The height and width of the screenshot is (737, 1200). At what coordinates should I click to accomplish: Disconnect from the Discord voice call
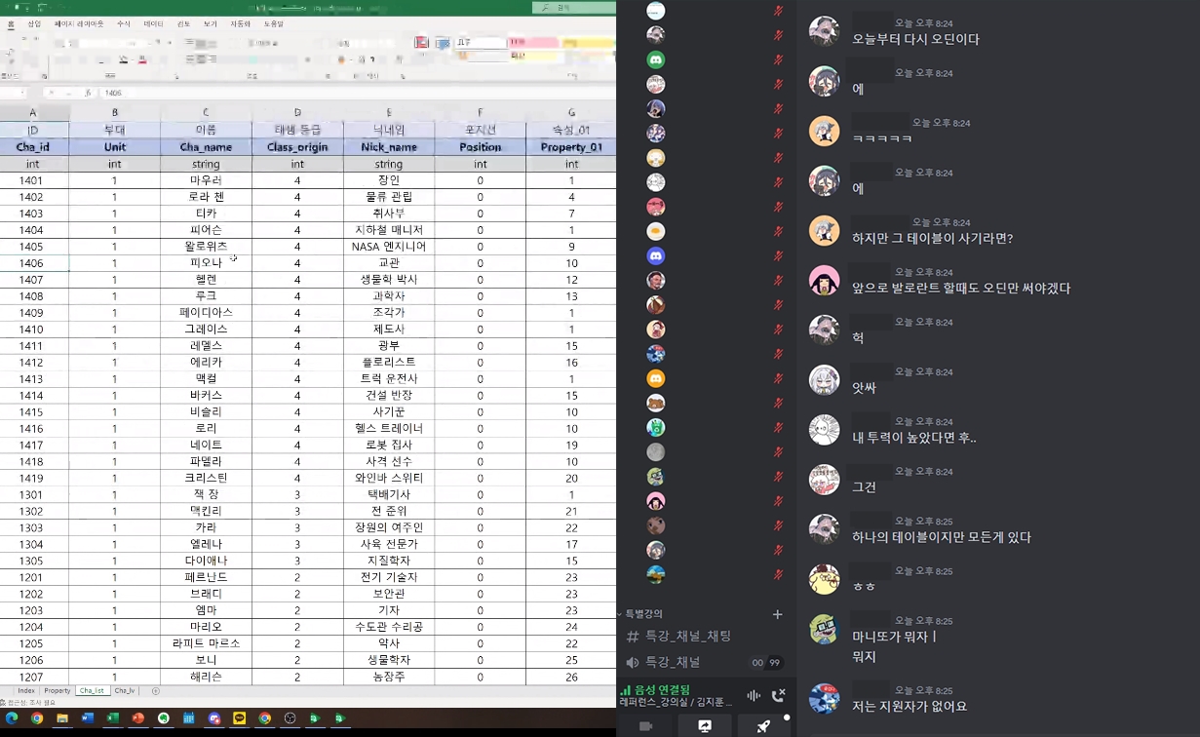tap(778, 696)
